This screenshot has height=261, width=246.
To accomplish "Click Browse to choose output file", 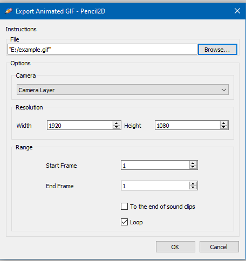I will 217,50.
